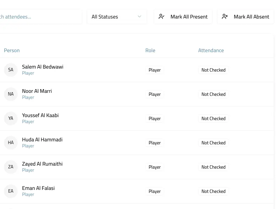Click Eman Al Falasi's Player role badge
The width and height of the screenshot is (278, 209).
[x=155, y=191]
